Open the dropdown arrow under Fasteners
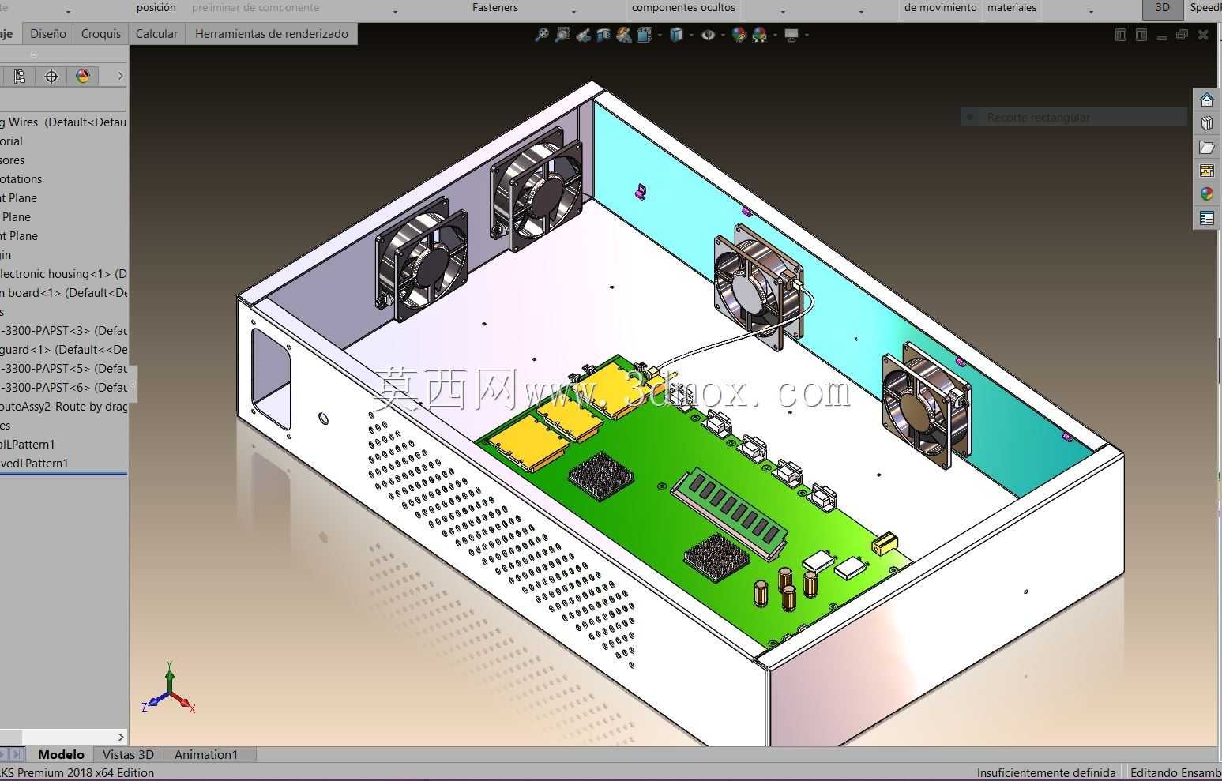The height and width of the screenshot is (781, 1222). 573,12
